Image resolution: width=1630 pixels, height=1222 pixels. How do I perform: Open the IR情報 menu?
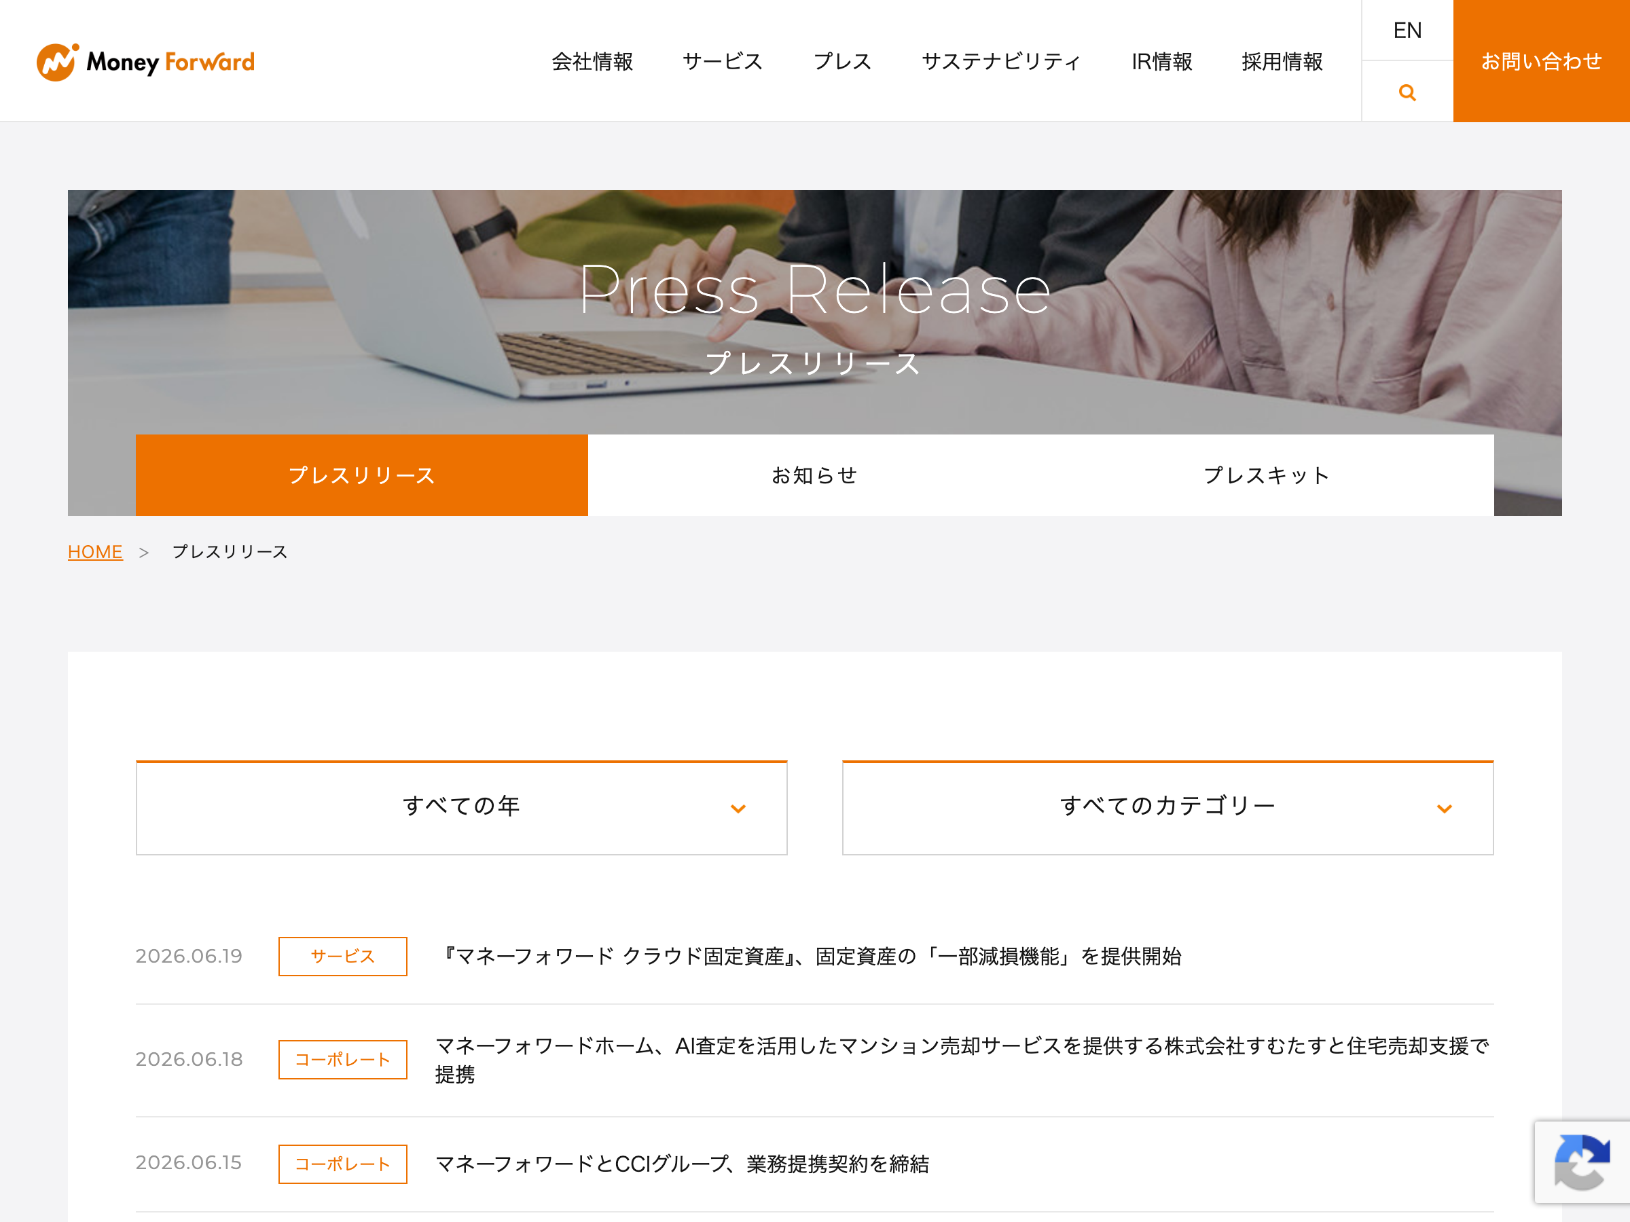[x=1161, y=61]
